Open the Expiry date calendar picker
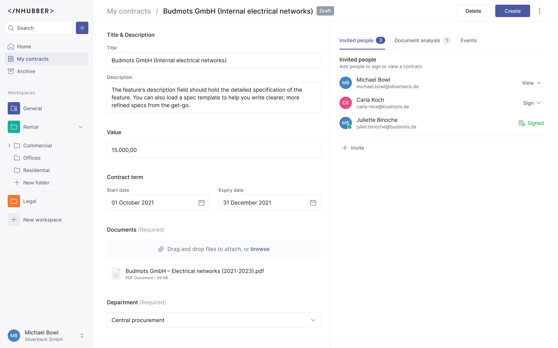The width and height of the screenshot is (558, 348). click(313, 203)
